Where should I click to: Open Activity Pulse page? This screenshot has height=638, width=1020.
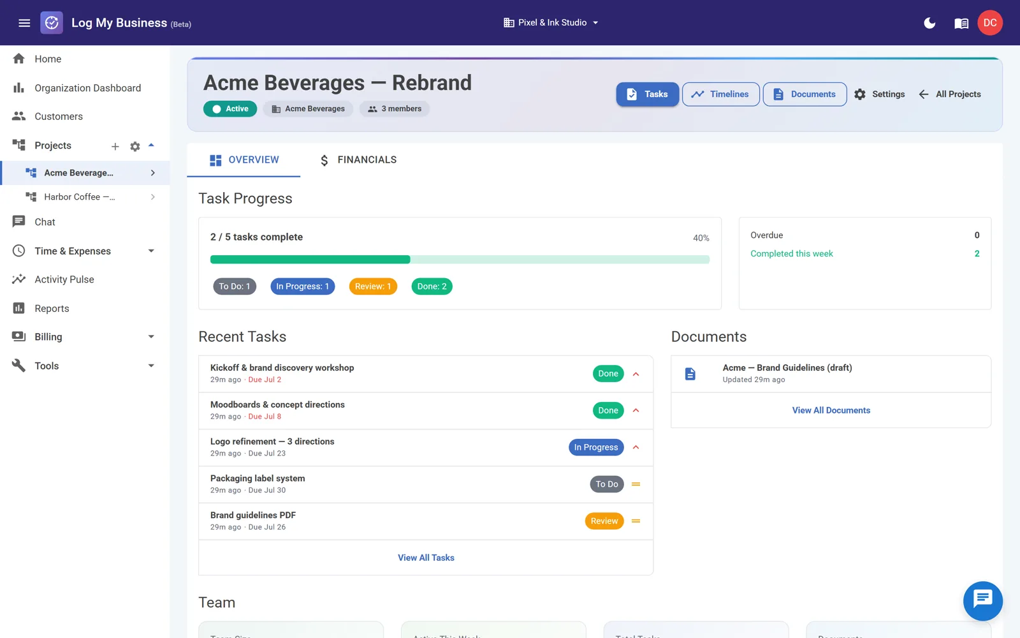click(85, 279)
